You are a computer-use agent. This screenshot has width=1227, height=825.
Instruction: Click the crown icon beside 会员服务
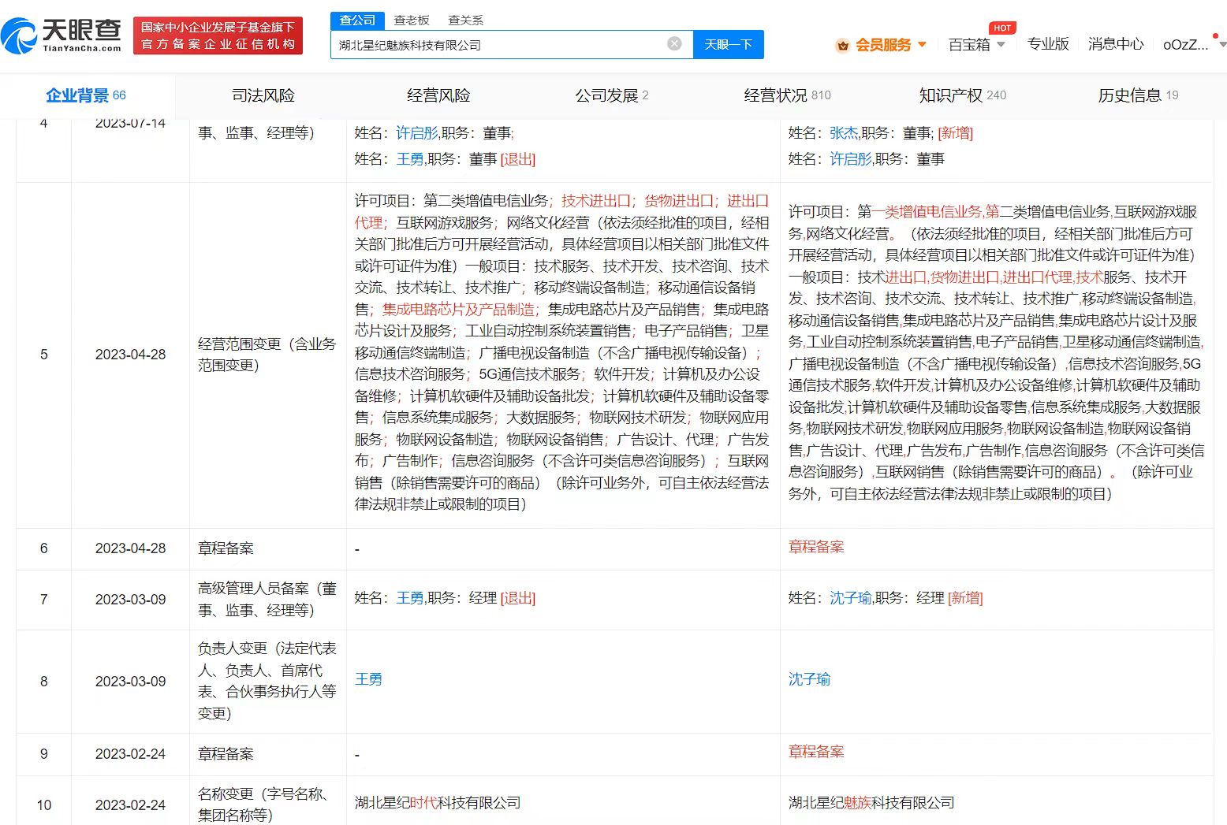click(842, 45)
